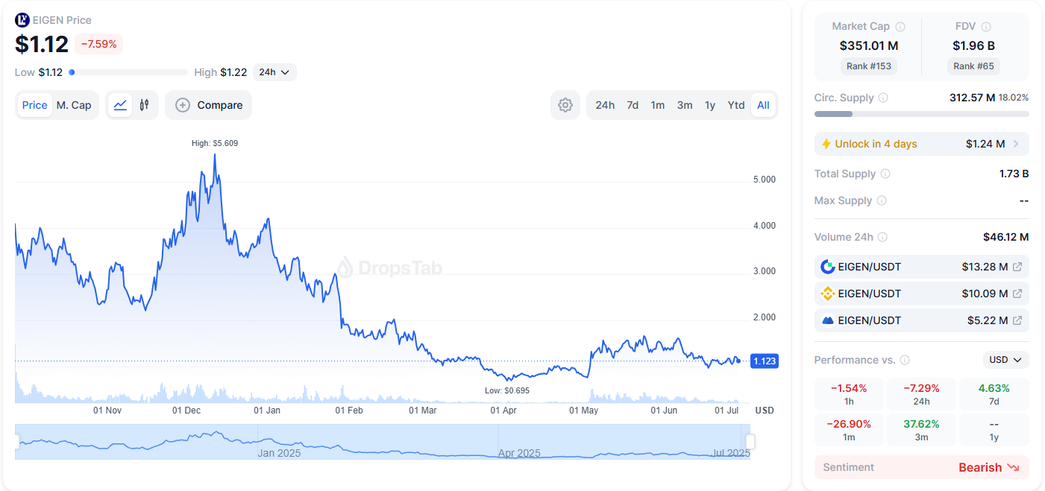
Task: Expand the Unlock in 4 days chevron
Action: [x=1016, y=144]
